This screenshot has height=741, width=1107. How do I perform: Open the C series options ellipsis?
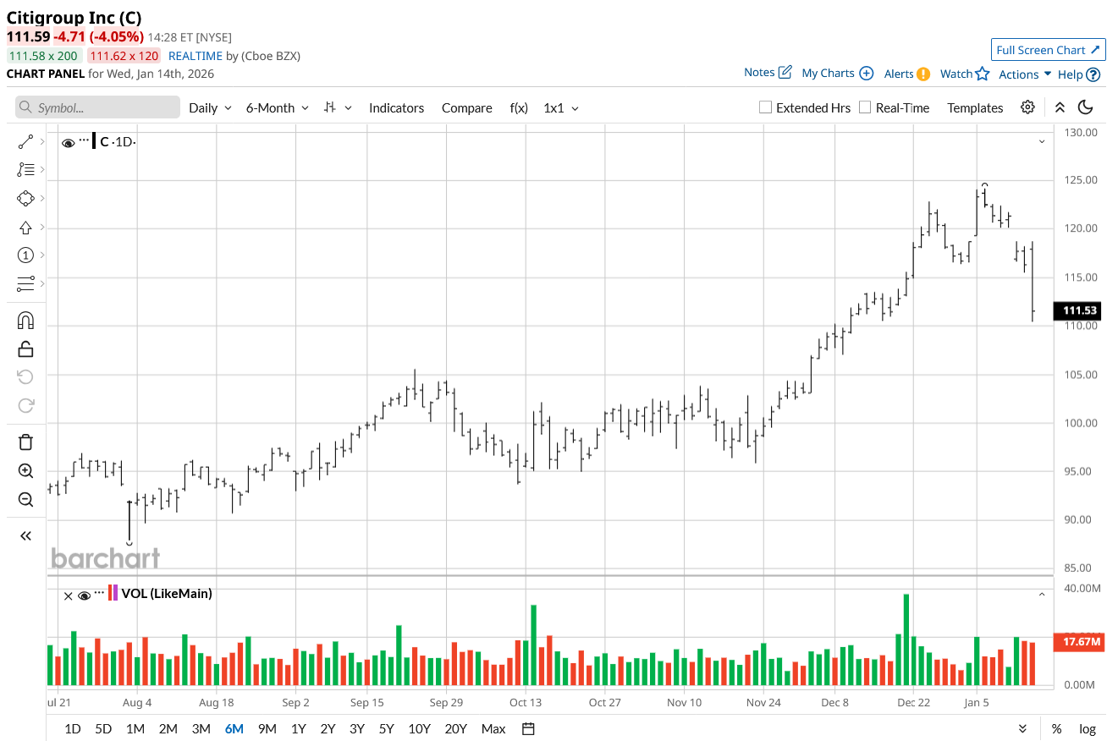click(x=84, y=140)
